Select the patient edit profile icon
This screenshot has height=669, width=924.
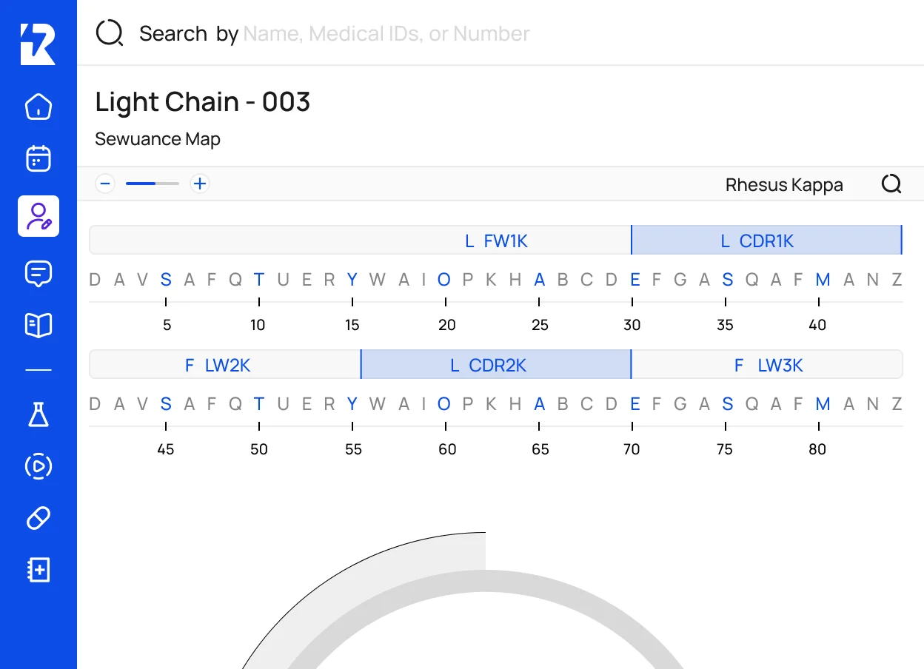pos(38,216)
